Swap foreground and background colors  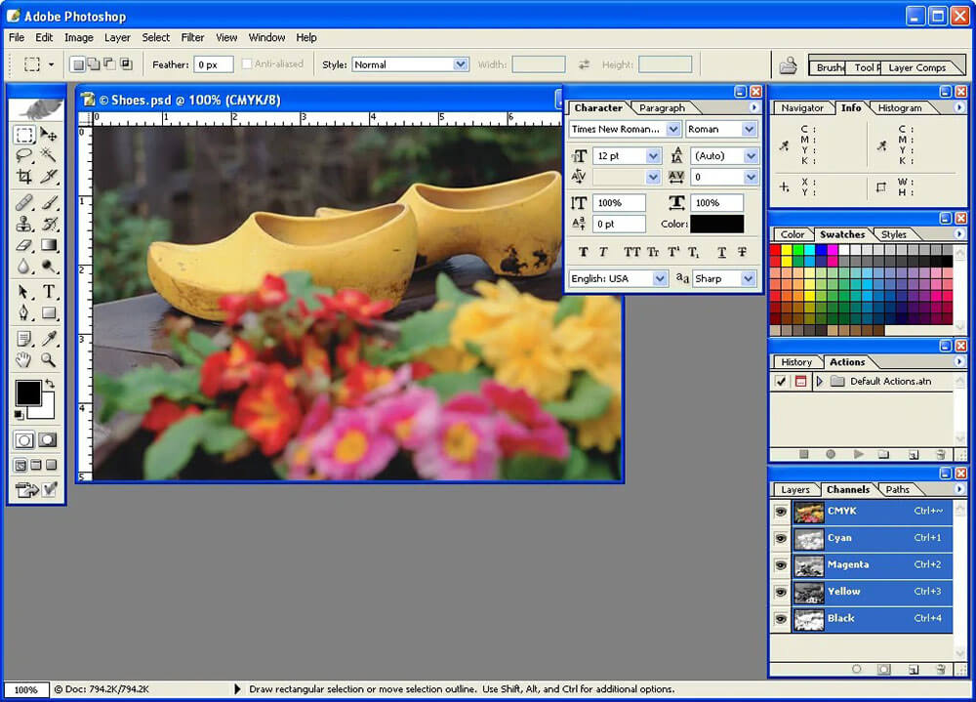tap(50, 384)
